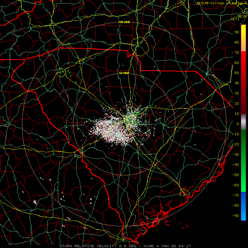The image size is (248, 248).
Task: Click the "-30" scale value
Action: [236, 155]
